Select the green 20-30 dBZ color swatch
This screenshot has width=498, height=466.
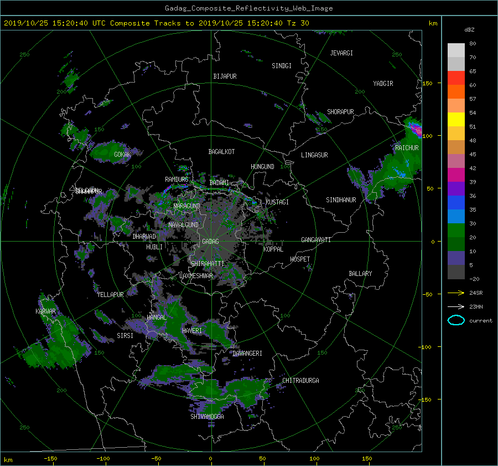click(456, 231)
